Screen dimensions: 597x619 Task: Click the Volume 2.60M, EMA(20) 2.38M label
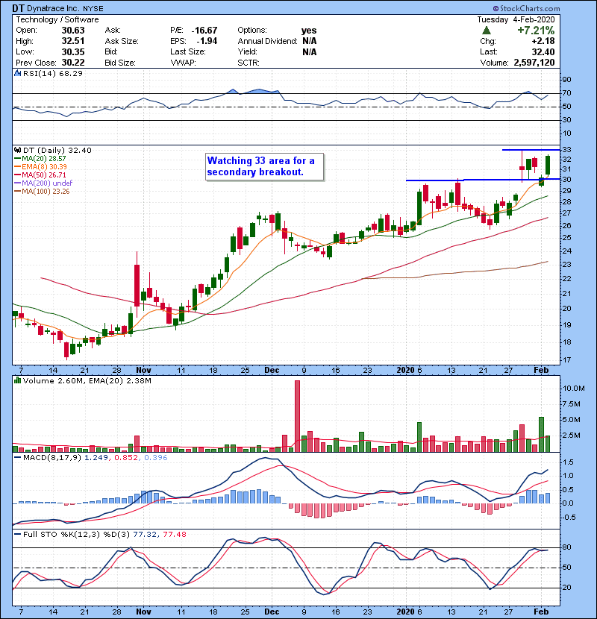[x=87, y=380]
